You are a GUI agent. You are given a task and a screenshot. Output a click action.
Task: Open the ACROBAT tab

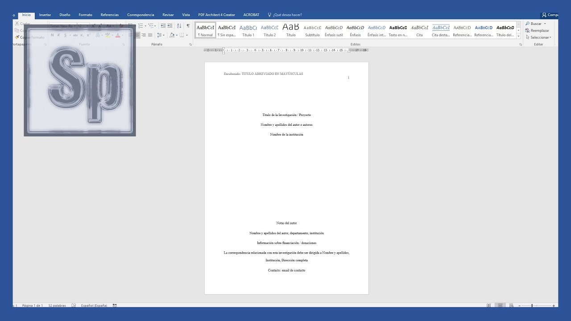[x=251, y=15]
